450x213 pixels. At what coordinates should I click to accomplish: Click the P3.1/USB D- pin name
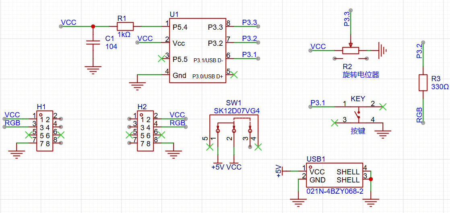(208, 61)
